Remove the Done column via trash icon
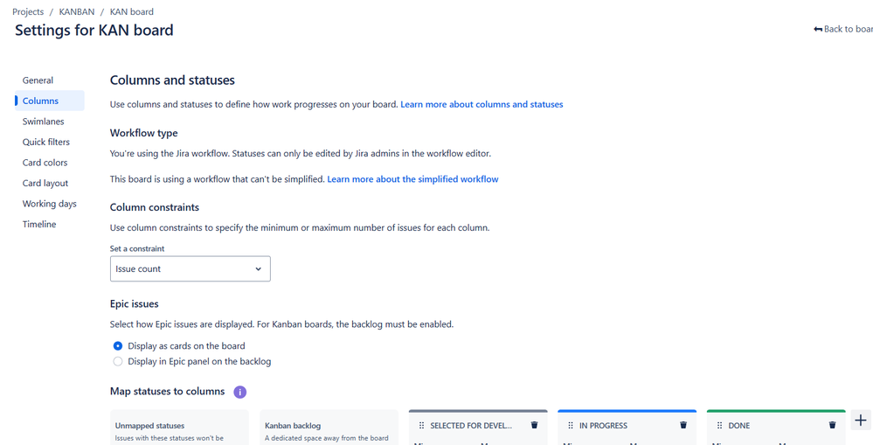 point(832,425)
